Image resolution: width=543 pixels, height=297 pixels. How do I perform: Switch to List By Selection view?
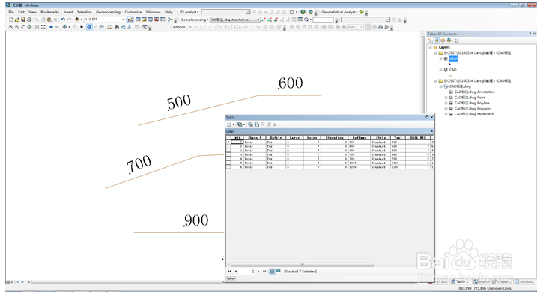click(x=449, y=40)
